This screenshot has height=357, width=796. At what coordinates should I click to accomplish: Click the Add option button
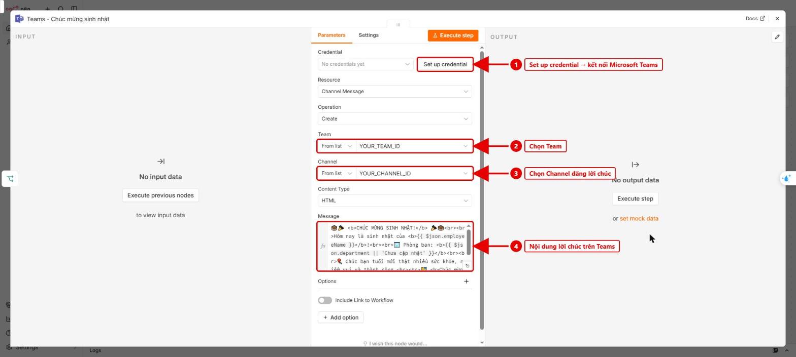(x=341, y=318)
